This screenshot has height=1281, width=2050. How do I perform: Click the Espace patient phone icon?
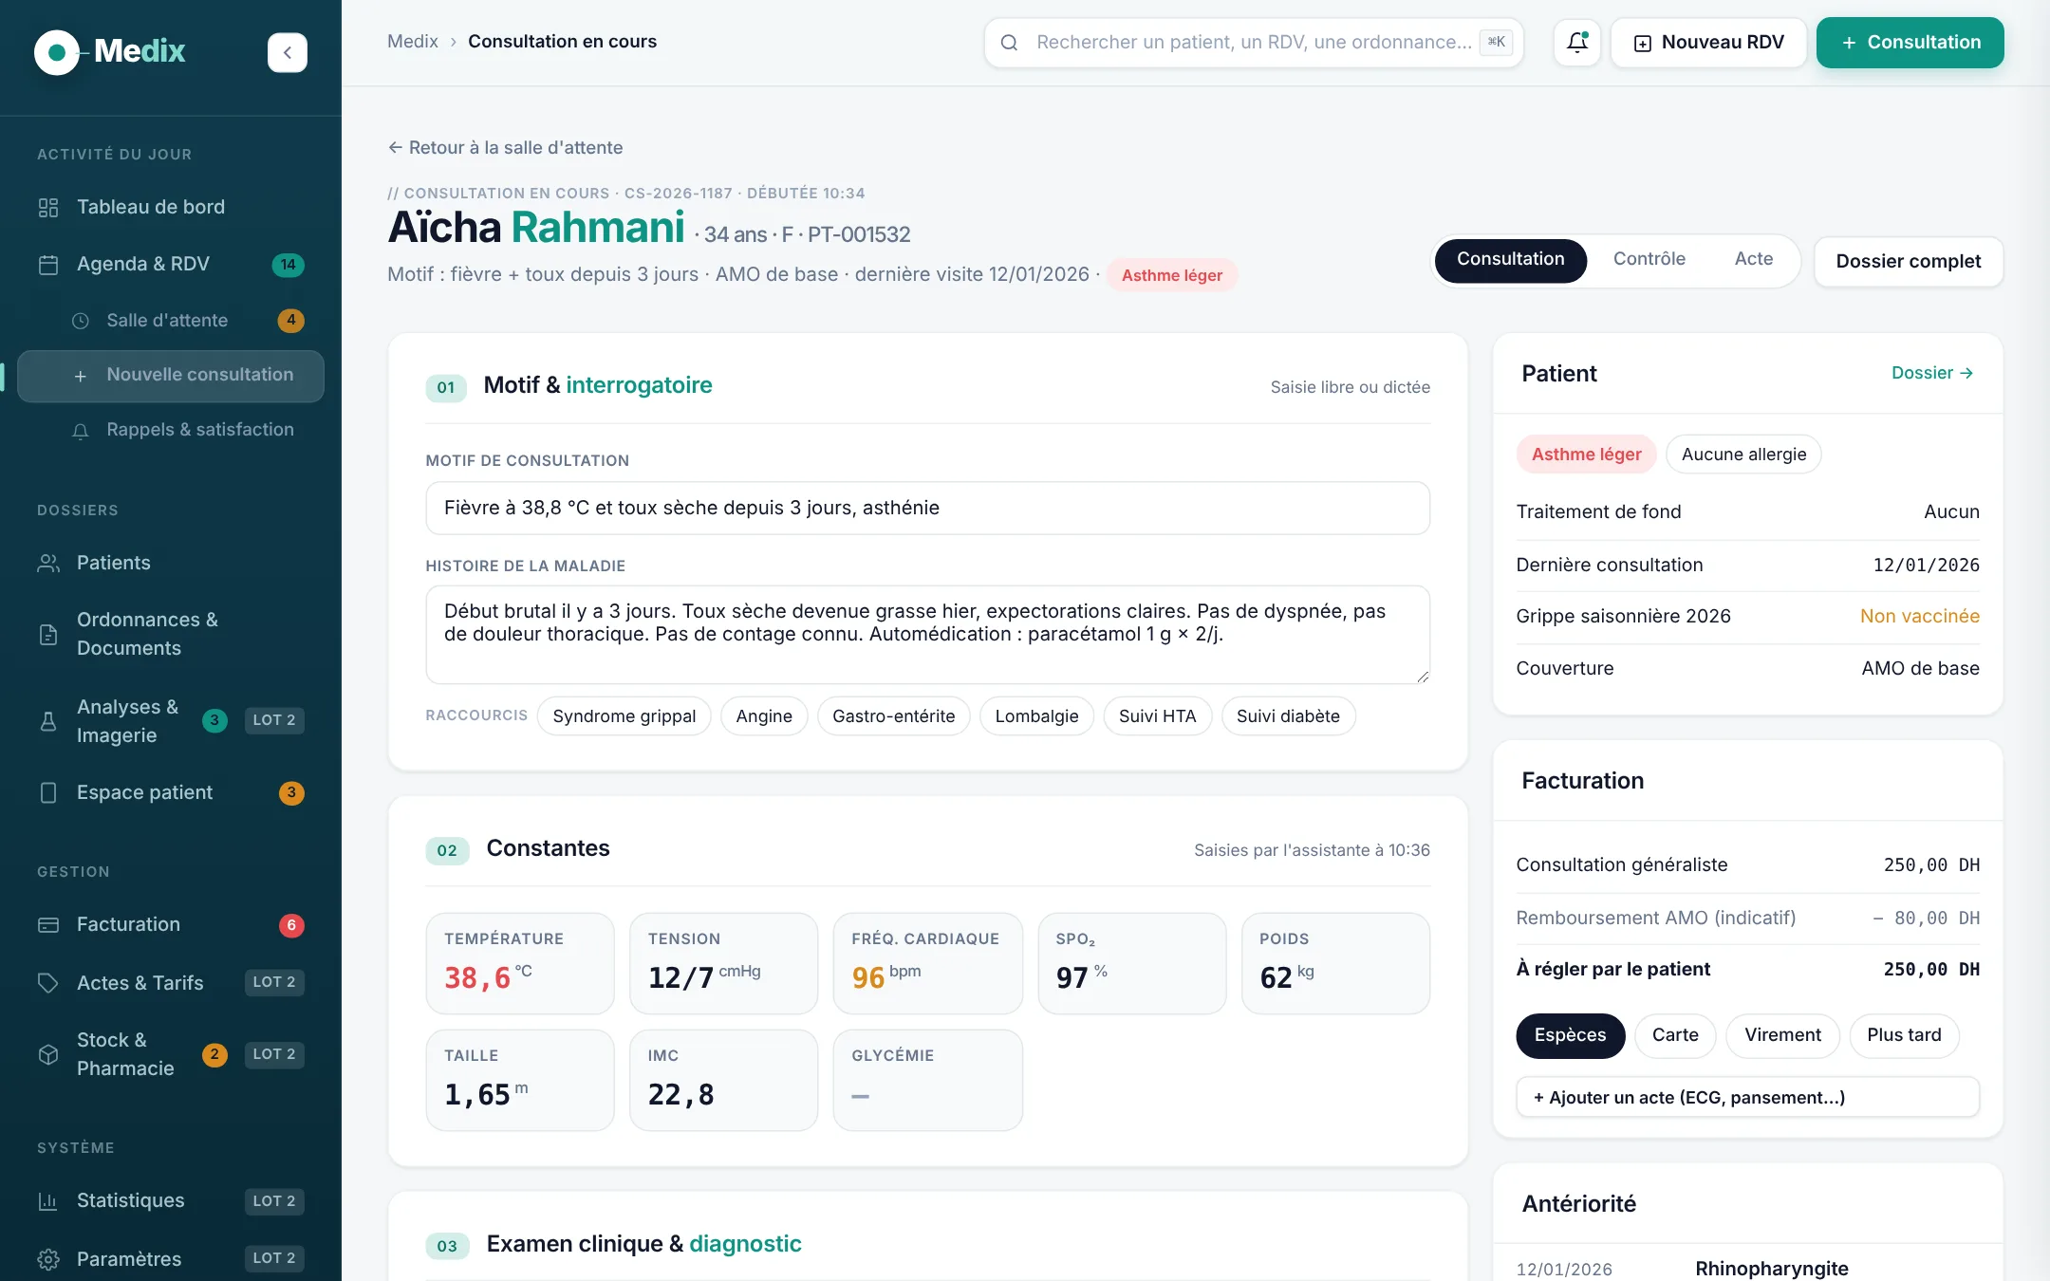pos(48,792)
